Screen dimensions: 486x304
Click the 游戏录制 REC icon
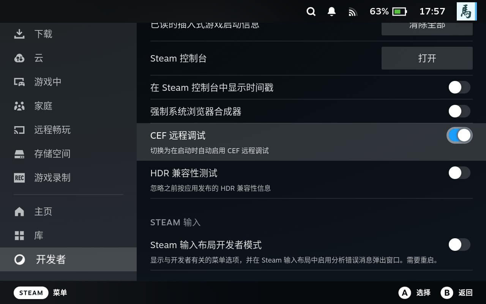click(19, 178)
